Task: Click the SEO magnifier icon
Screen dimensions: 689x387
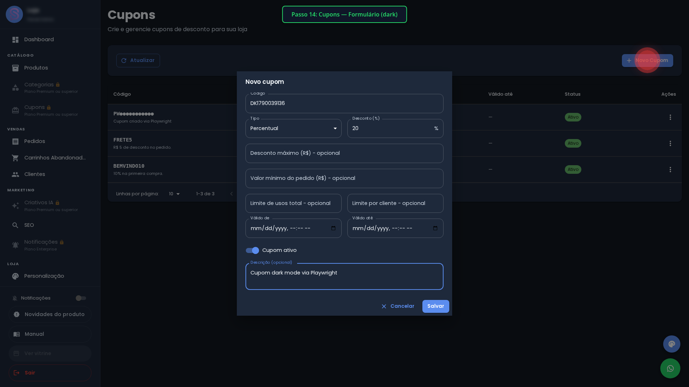Action: coord(15,225)
